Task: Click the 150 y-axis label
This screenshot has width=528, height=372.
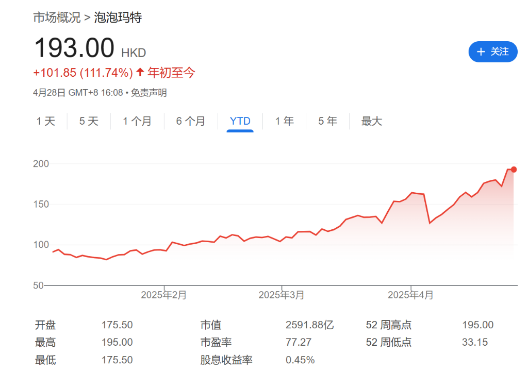Action: coord(41,204)
